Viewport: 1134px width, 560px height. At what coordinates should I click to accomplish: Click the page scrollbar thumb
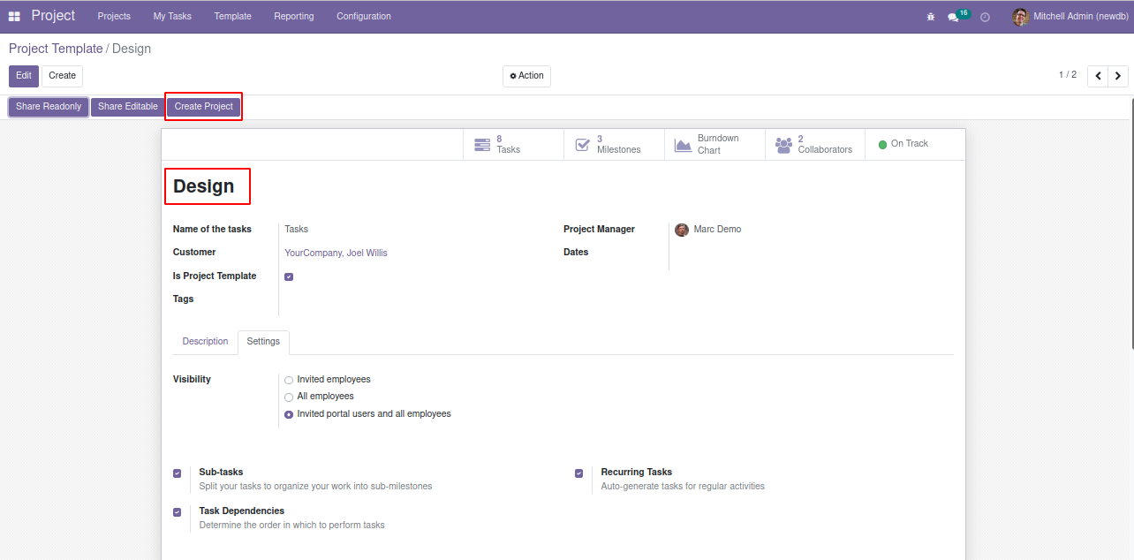(1130, 224)
